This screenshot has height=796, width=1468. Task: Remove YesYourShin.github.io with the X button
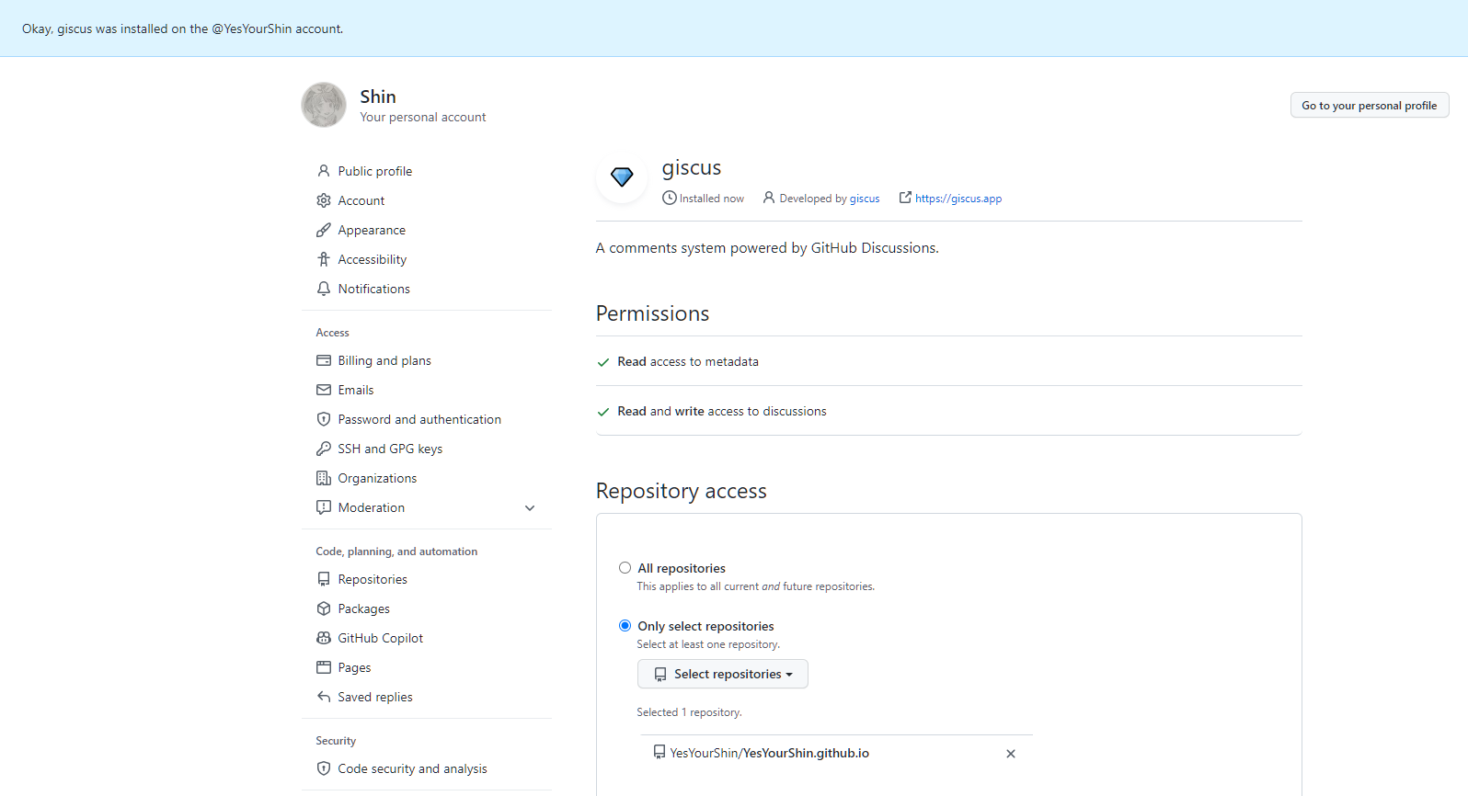tap(1011, 754)
